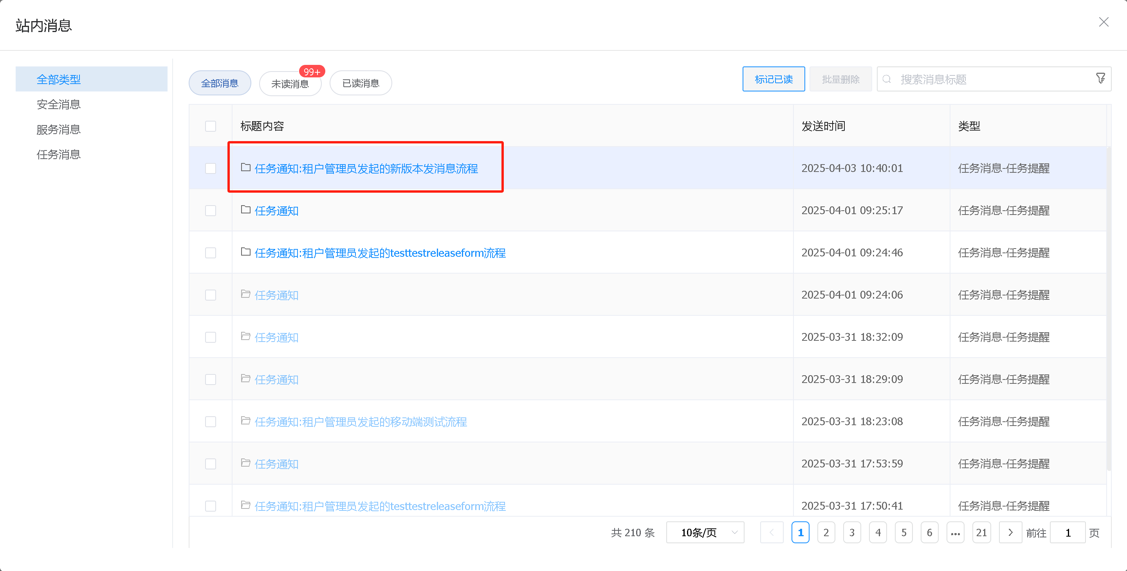Click folder icon of 09:25:17 message
Viewport: 1127px width, 571px height.
click(245, 210)
